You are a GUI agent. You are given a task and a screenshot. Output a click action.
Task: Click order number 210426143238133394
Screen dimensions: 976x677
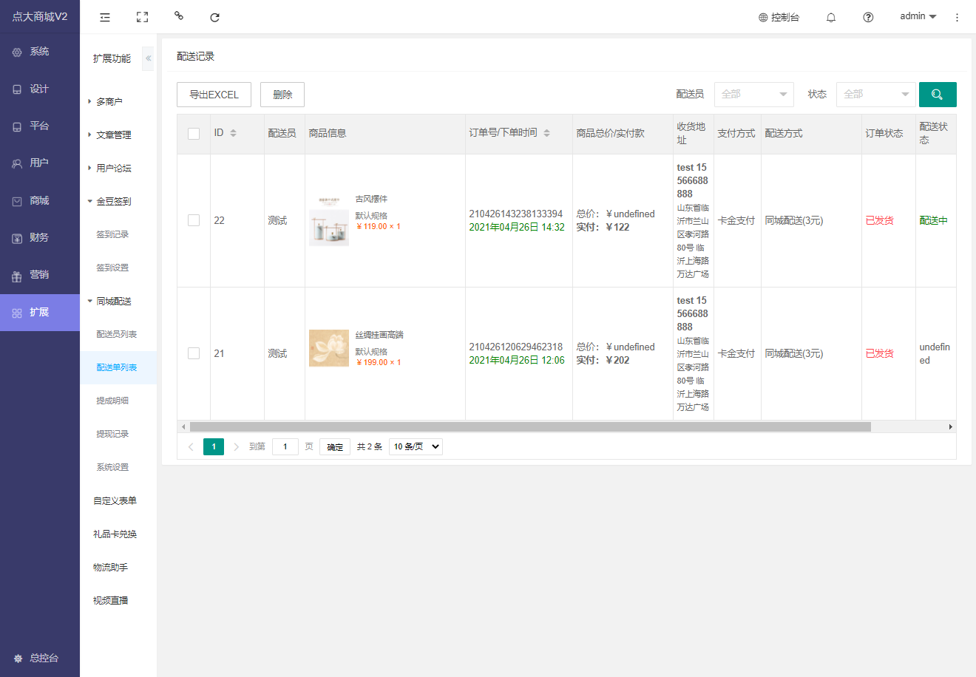click(x=515, y=214)
